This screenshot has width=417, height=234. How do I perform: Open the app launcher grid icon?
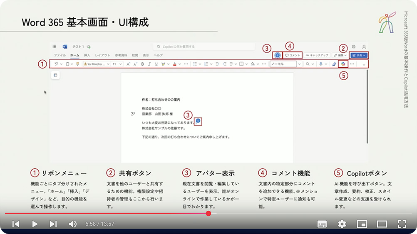tap(55, 47)
